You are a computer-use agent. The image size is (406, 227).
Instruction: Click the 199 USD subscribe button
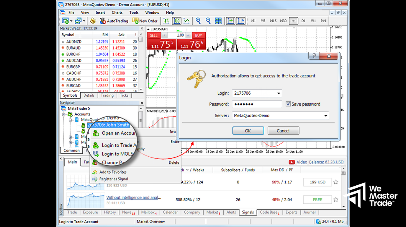pyautogui.click(x=317, y=182)
